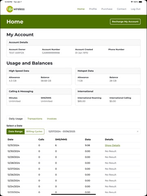
Task: Click the date range input field
Action: (94, 131)
